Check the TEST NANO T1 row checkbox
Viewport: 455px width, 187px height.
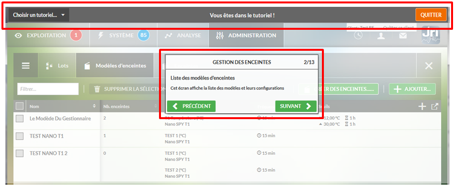20,136
